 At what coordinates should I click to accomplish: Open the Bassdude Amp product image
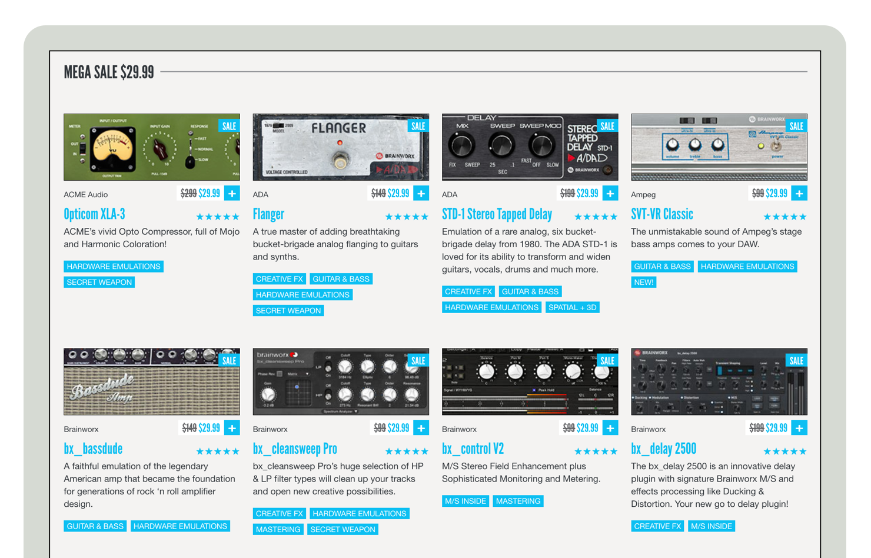click(152, 381)
